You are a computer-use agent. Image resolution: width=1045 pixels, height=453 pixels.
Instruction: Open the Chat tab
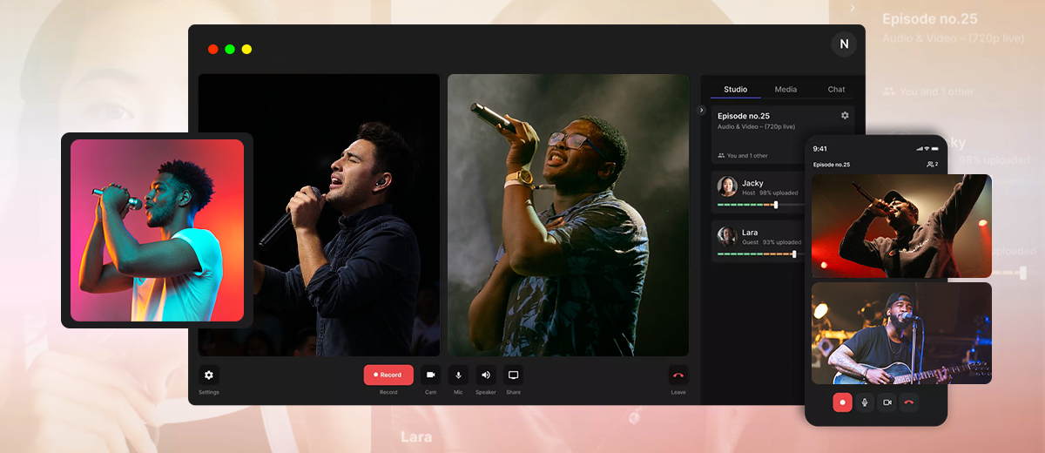tap(836, 90)
